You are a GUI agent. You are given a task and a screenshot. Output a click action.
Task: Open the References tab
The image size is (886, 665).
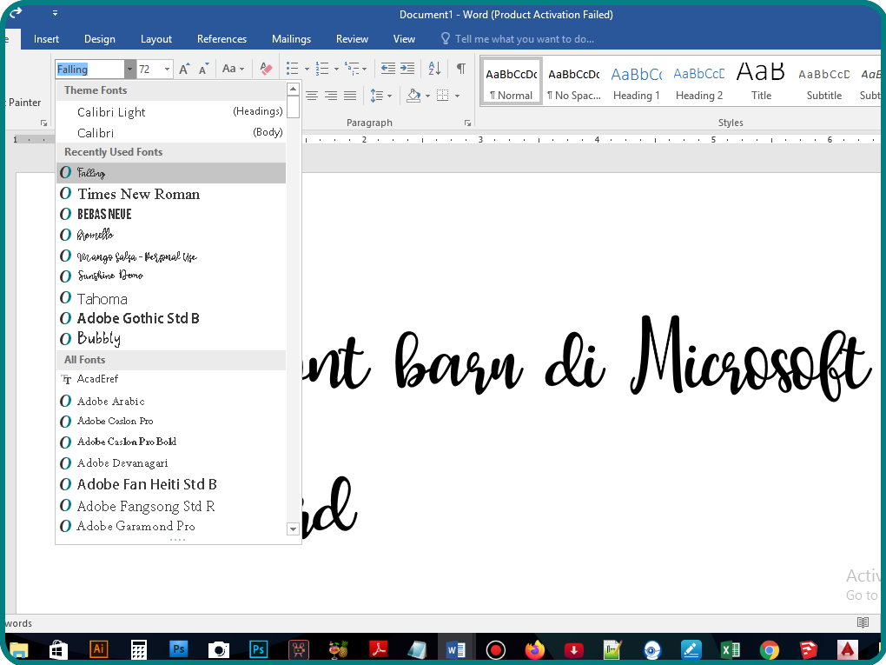(221, 39)
